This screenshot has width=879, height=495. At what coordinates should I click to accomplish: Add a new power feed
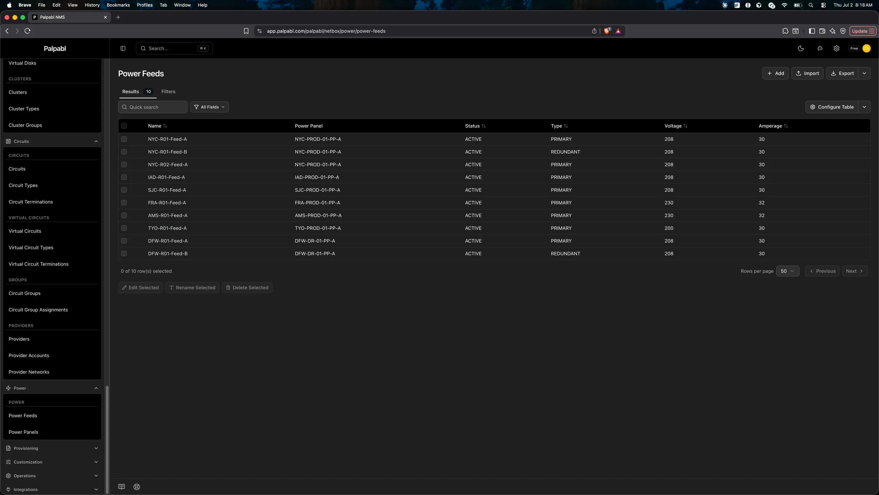pyautogui.click(x=775, y=73)
